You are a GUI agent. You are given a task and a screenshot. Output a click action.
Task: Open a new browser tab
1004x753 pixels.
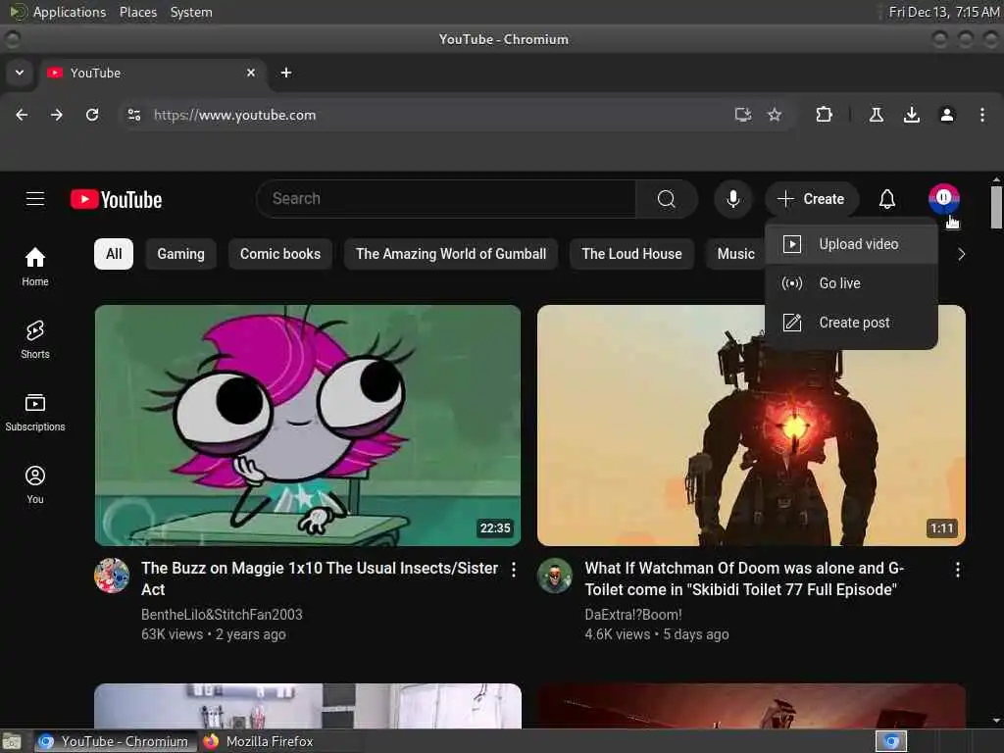[x=286, y=73]
